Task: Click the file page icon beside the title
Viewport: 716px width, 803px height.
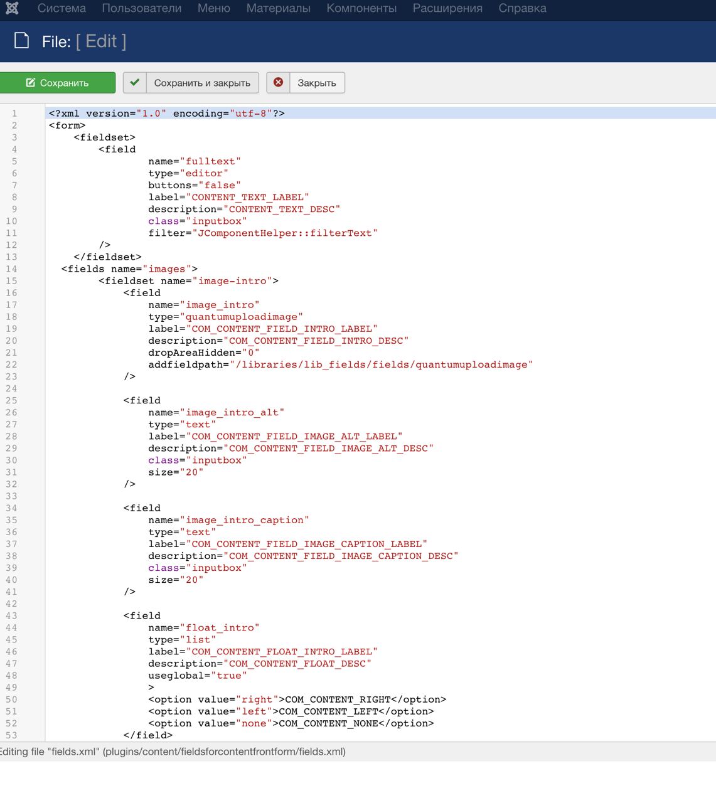Action: point(22,41)
